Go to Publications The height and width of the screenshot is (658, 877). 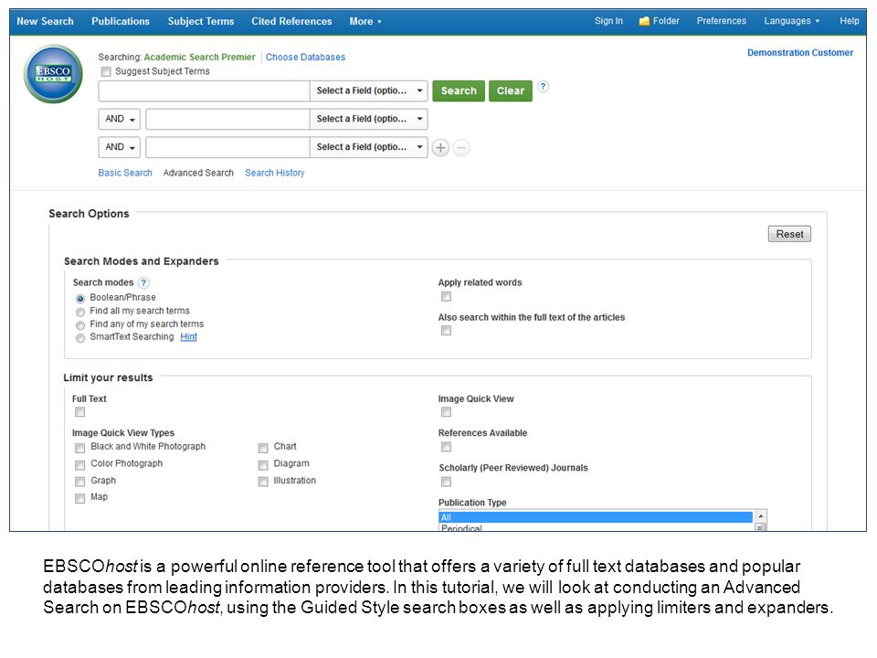121,21
